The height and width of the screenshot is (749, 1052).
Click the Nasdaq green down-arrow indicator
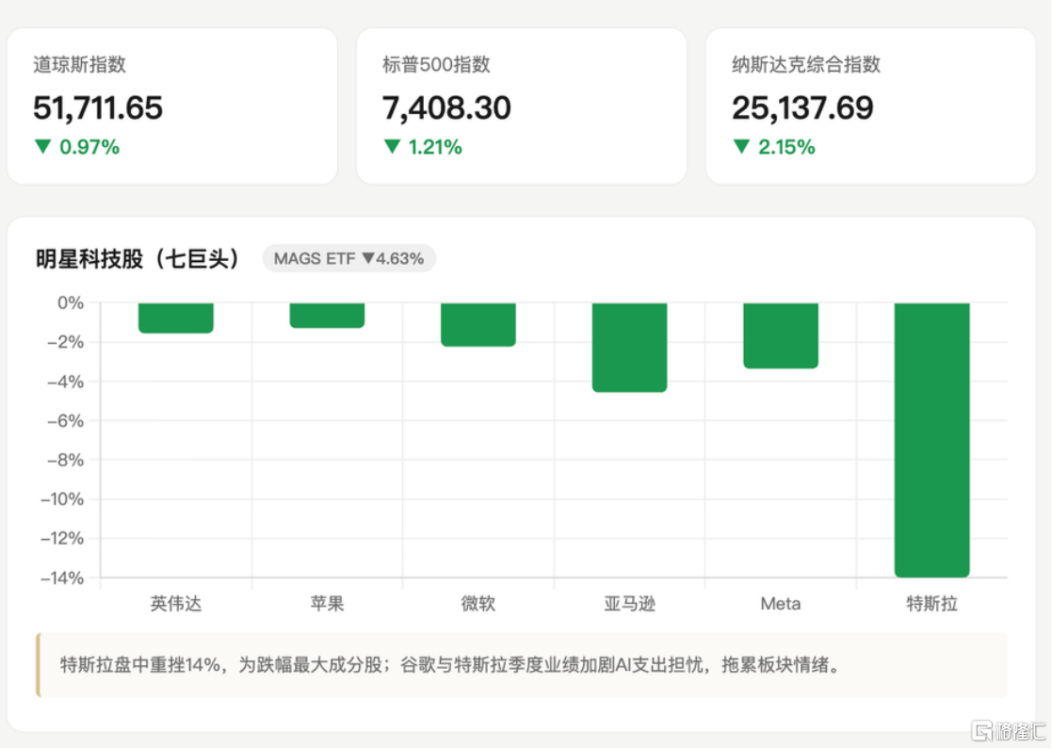740,146
